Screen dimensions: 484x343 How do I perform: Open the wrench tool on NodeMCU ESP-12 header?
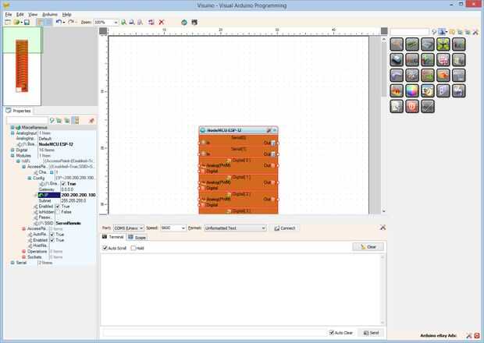coord(269,130)
